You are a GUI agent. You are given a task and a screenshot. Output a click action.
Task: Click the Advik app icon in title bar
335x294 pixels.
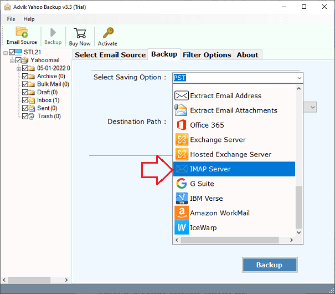(8, 7)
